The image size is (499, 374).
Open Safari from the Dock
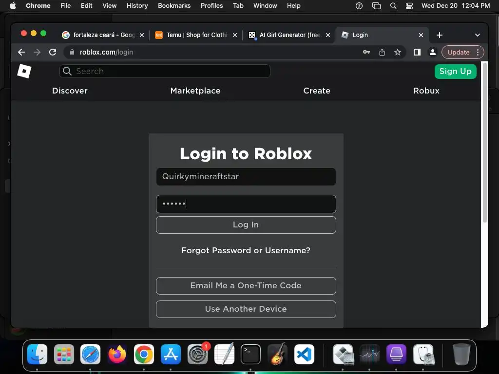click(x=90, y=354)
